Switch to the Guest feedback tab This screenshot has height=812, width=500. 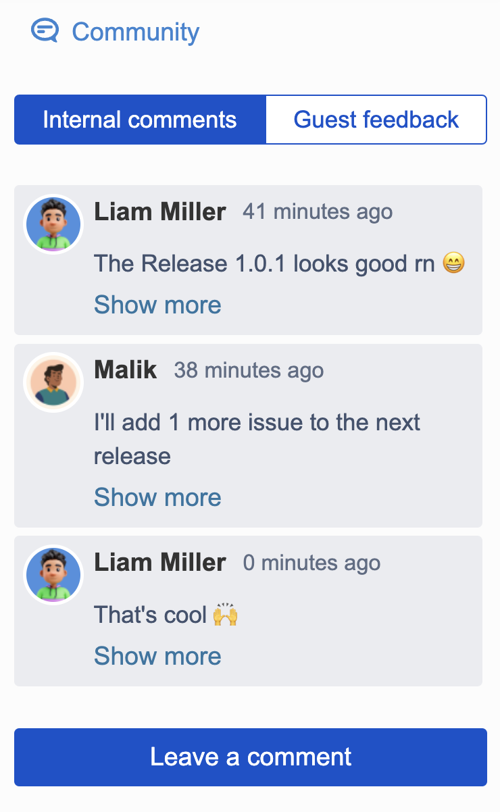pos(376,120)
